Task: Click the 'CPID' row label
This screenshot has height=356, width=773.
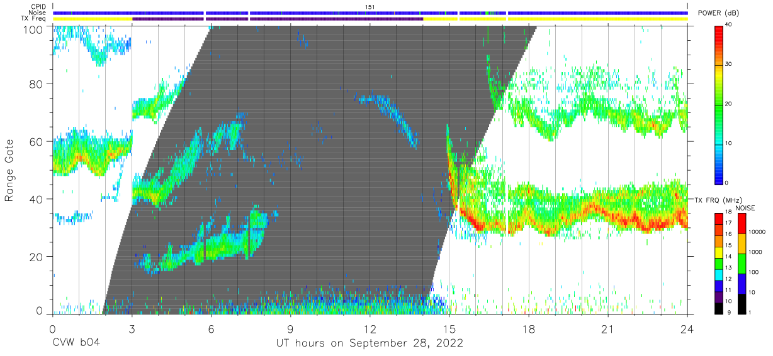Action: [x=38, y=7]
